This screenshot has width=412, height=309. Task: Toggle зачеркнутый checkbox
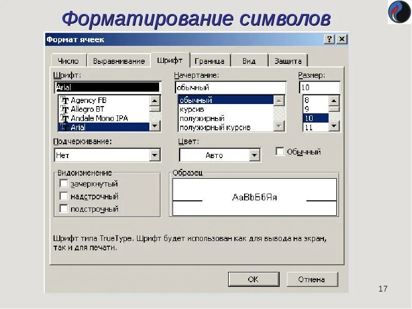(x=63, y=183)
